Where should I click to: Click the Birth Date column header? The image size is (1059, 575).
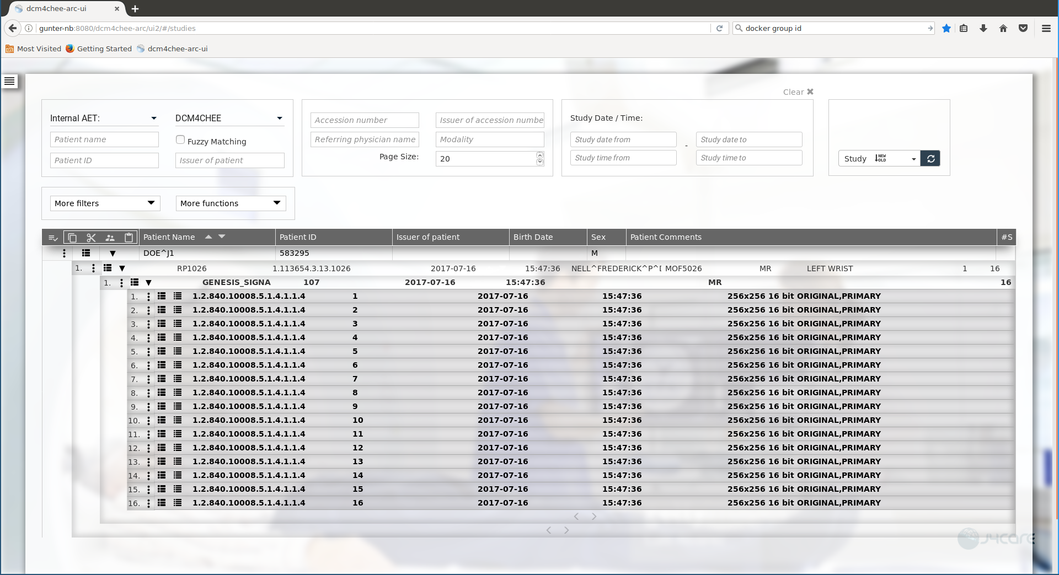point(548,237)
